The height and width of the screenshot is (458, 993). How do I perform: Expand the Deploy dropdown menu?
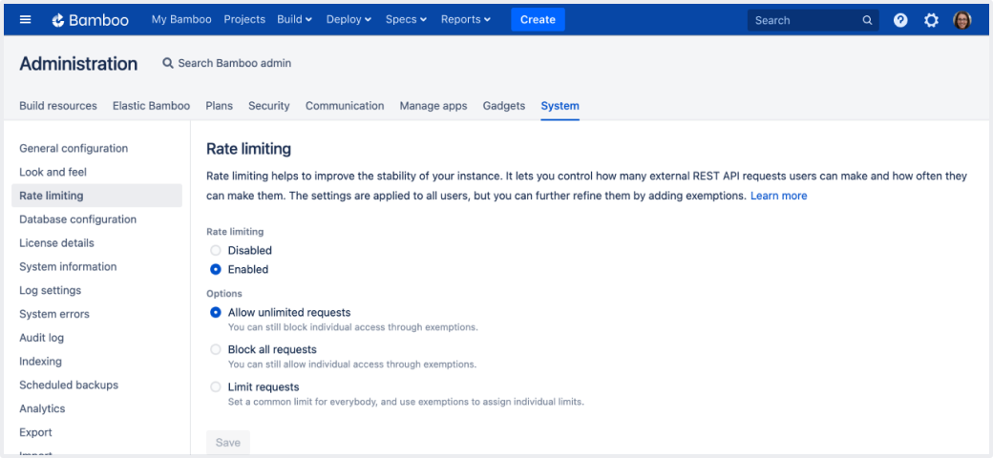[349, 20]
